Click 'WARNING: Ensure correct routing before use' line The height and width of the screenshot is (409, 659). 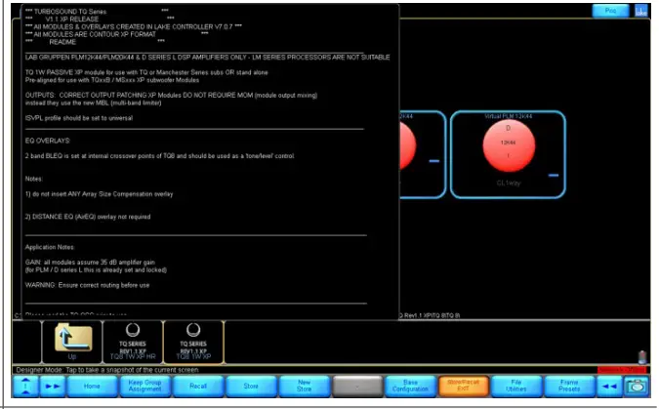pos(87,285)
